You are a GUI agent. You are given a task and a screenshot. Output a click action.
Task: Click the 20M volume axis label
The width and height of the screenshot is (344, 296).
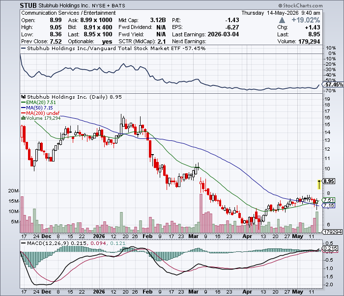[13, 190]
